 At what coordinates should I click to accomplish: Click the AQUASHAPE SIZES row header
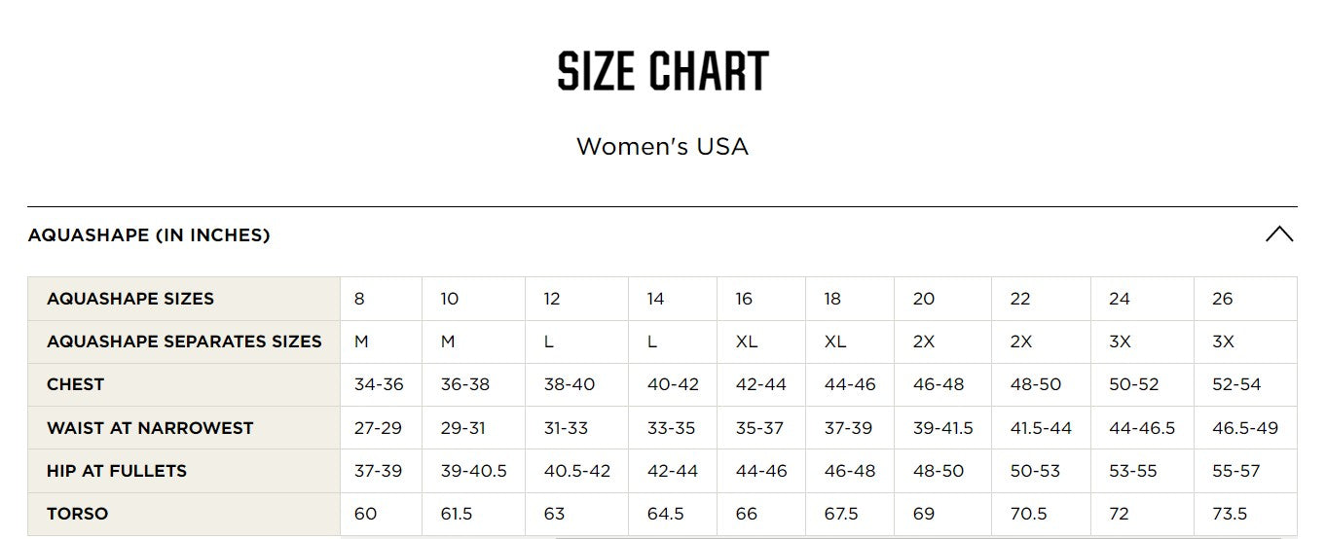coord(130,299)
